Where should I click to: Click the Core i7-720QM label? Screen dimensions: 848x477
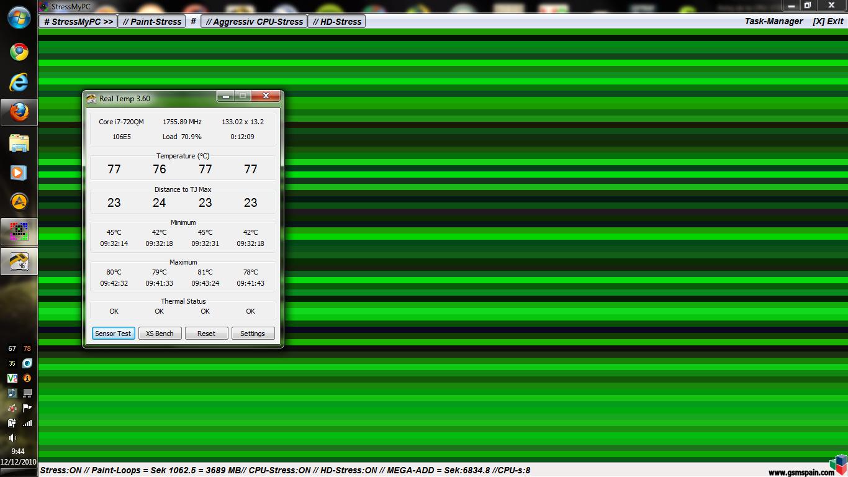121,122
